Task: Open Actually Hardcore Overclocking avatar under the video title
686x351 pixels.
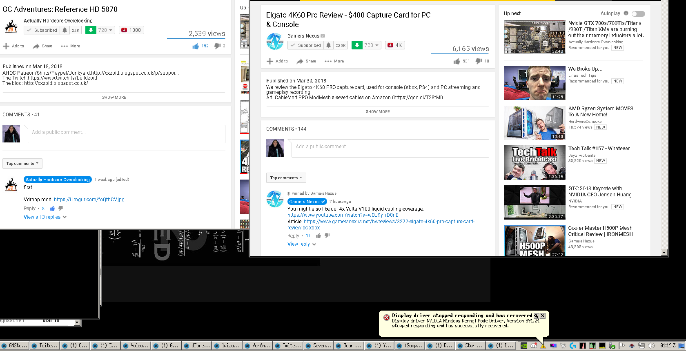Action: click(x=11, y=27)
